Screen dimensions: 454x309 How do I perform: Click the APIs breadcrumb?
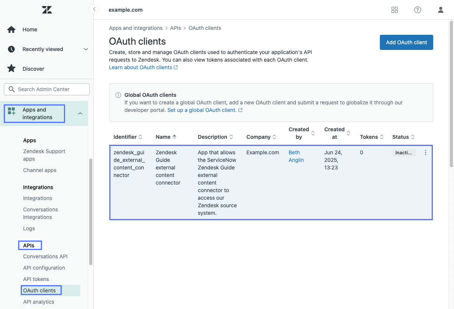(x=175, y=28)
